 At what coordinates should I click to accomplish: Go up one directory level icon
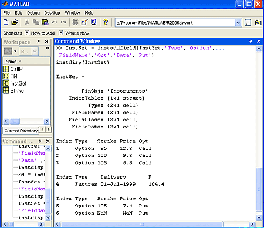pos(258,23)
